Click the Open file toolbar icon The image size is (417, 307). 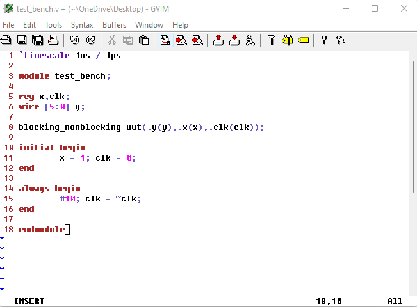point(6,40)
